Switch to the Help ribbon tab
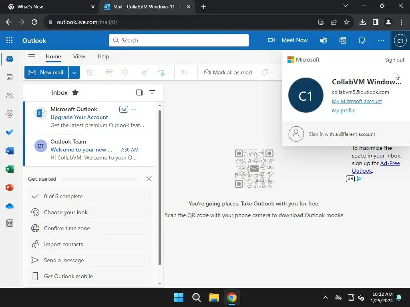Image resolution: width=410 pixels, height=307 pixels. [103, 57]
